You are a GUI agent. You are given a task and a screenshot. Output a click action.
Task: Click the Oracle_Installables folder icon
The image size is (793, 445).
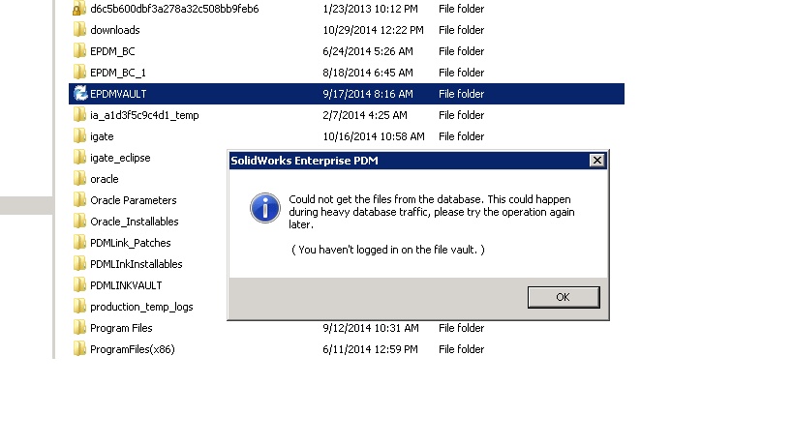(79, 222)
